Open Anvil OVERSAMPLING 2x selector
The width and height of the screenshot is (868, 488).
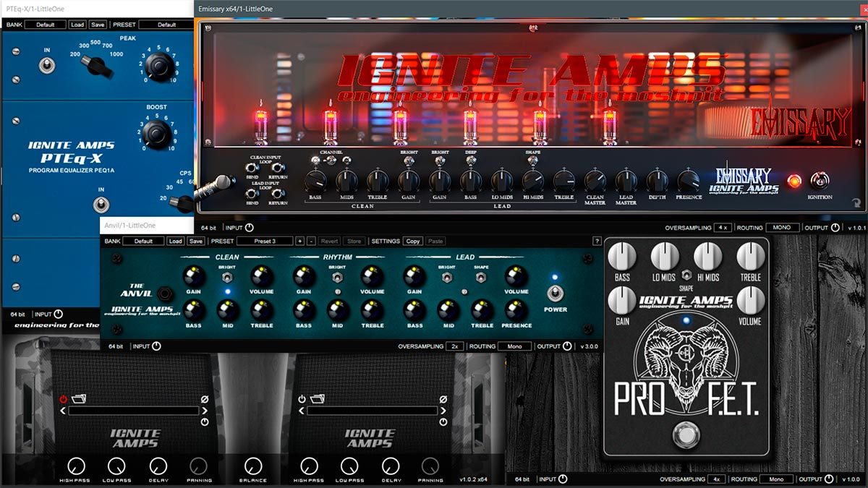[454, 346]
